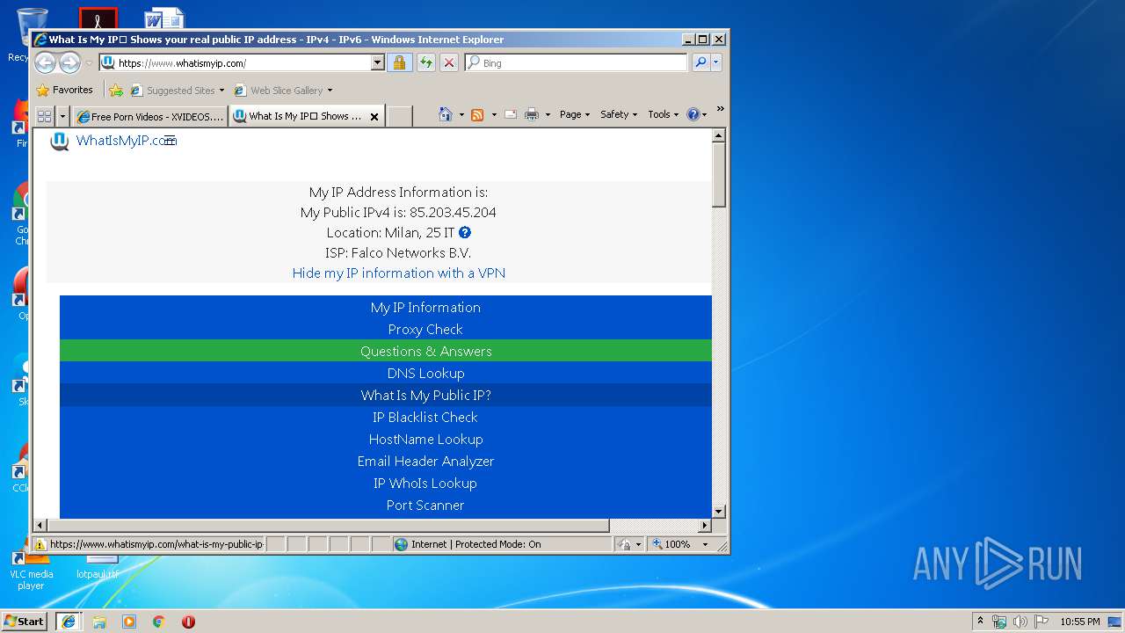Select DNS Lookup menu item

click(x=425, y=373)
